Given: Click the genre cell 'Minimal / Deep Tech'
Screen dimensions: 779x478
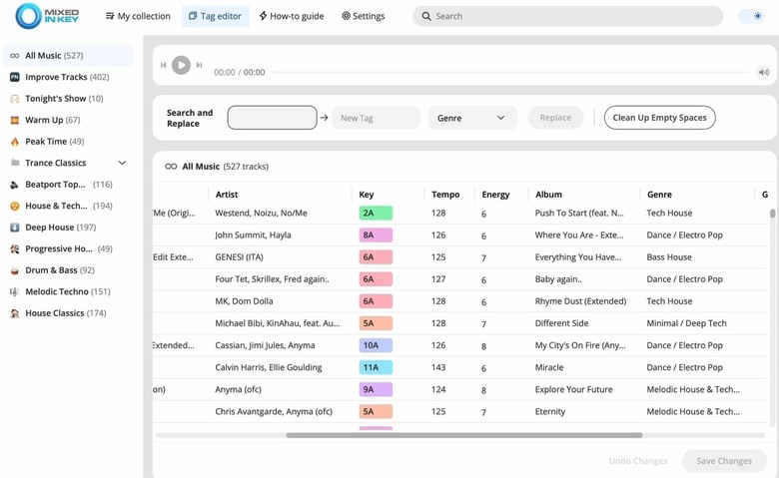Looking at the screenshot, I should 686,323.
